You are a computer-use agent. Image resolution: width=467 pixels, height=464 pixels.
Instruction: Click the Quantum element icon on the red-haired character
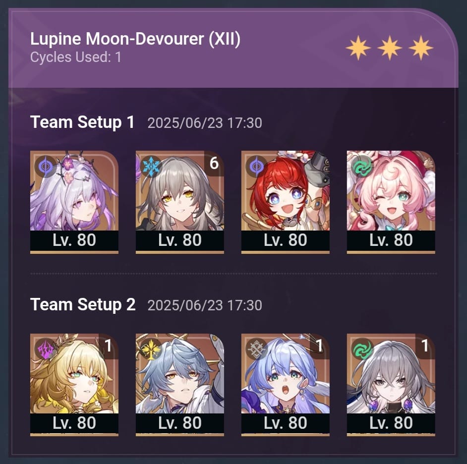pyautogui.click(x=256, y=166)
